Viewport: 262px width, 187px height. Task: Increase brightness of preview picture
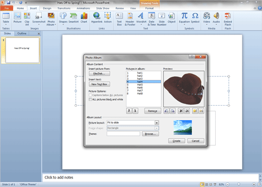pyautogui.click(x=195, y=111)
